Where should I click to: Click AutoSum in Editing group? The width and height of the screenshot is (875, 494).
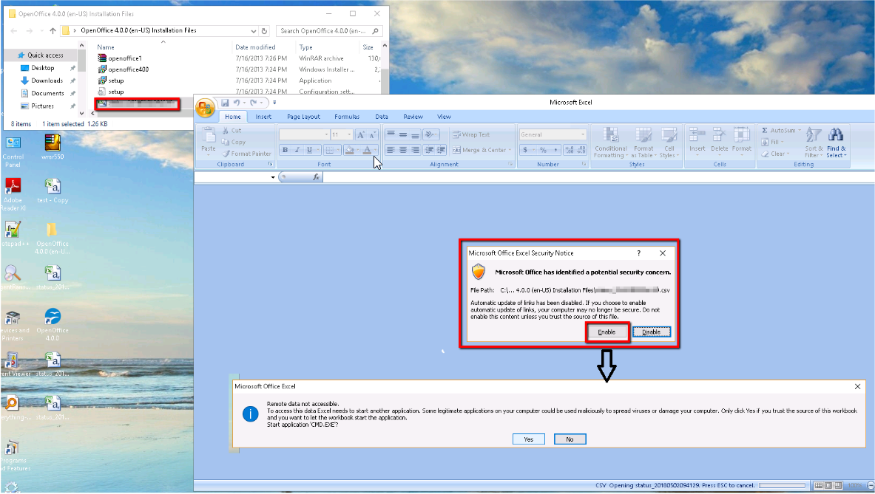tap(780, 130)
